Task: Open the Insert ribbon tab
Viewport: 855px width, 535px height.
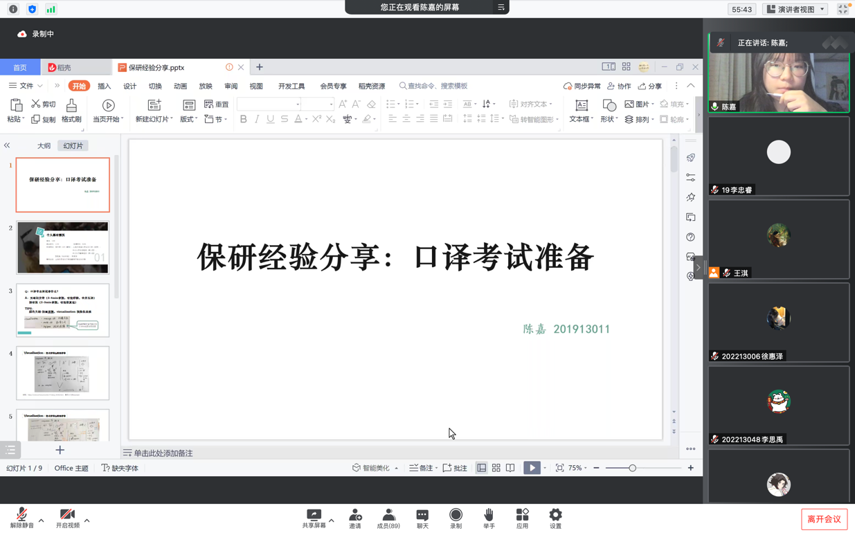Action: [x=104, y=87]
